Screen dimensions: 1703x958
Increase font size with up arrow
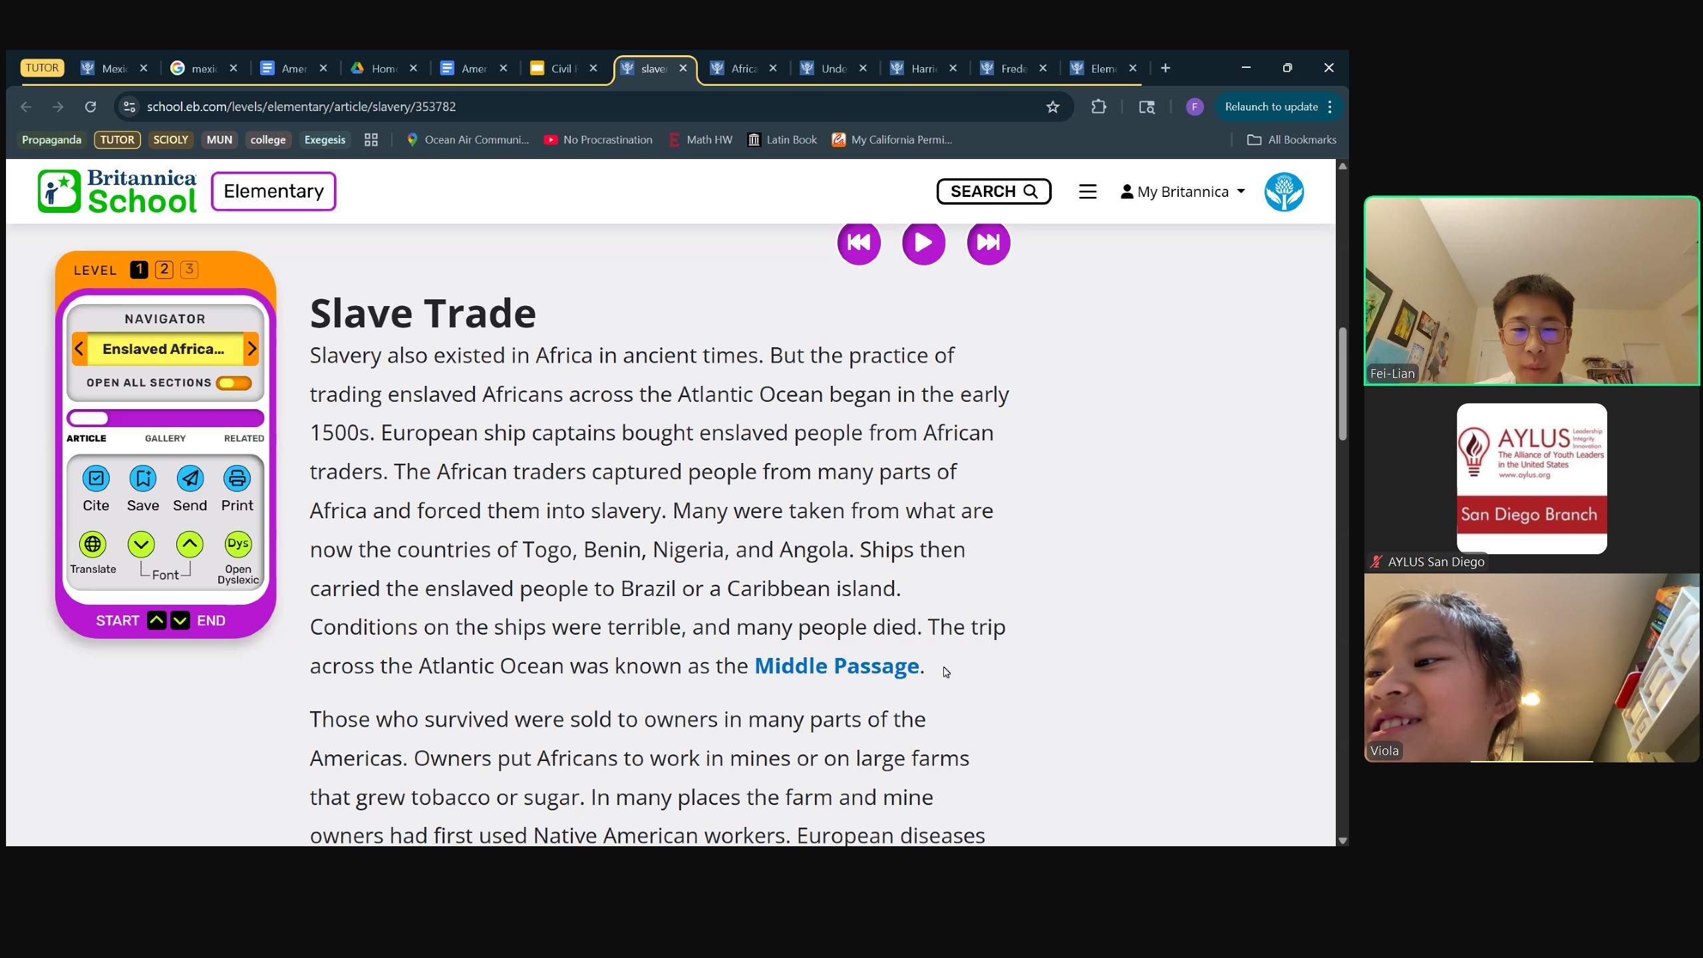click(x=190, y=544)
